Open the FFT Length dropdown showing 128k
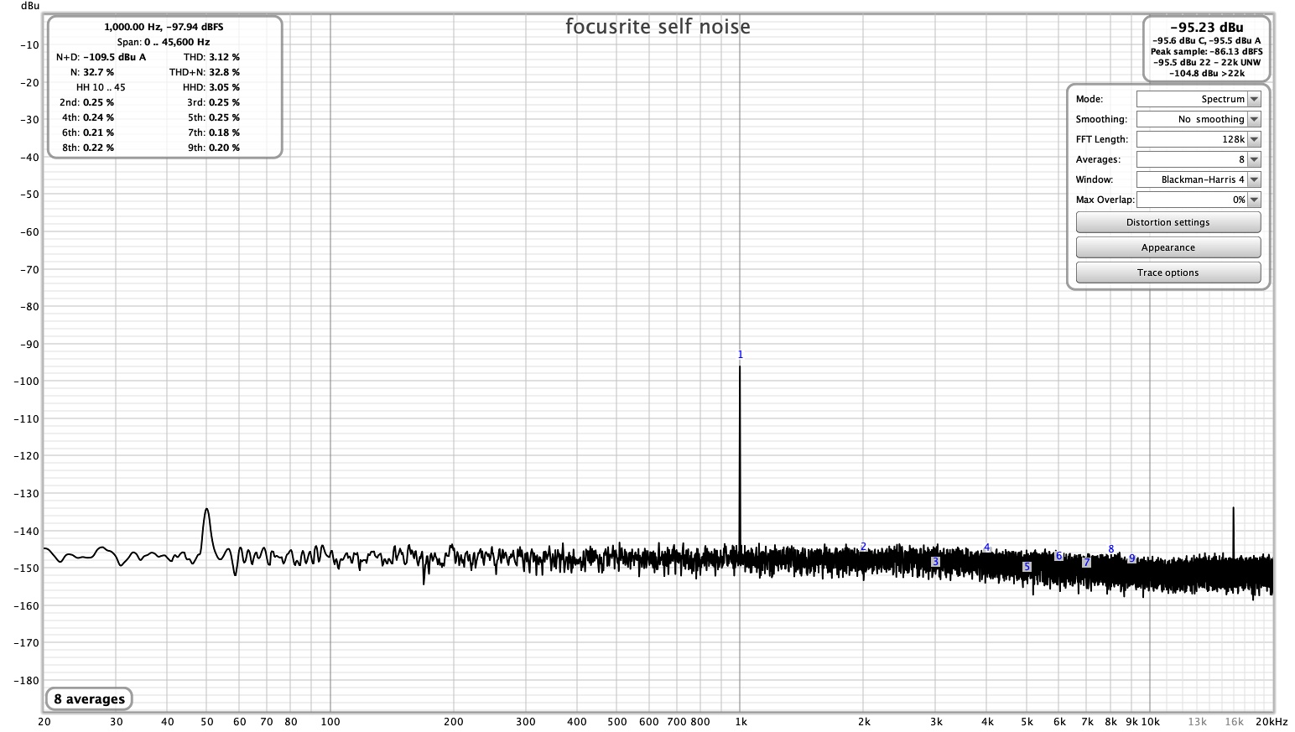1295x732 pixels. (x=1199, y=139)
